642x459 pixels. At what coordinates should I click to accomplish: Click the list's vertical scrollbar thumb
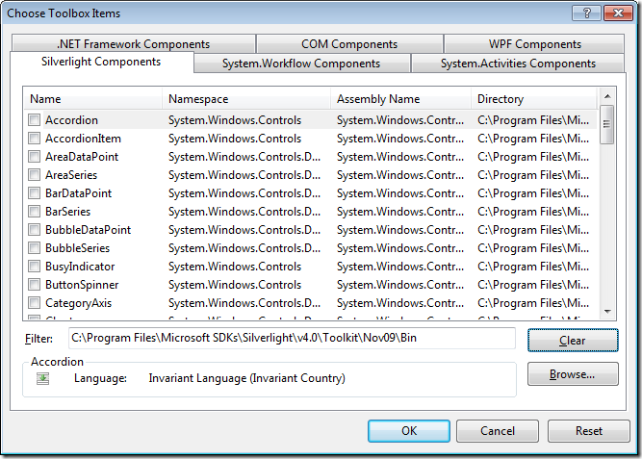click(607, 124)
